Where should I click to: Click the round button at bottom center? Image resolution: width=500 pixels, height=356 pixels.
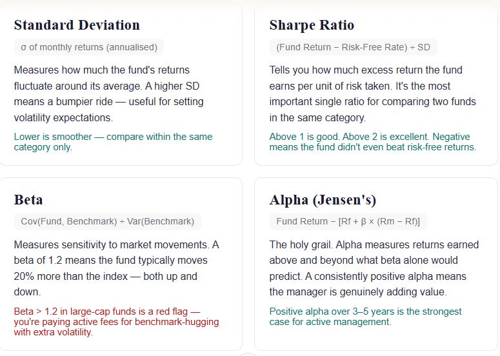click(248, 354)
